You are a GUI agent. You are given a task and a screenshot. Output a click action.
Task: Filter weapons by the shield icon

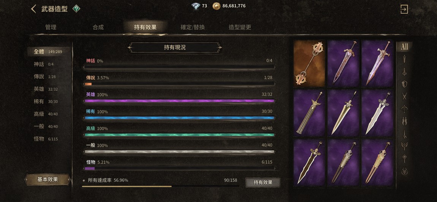click(x=404, y=84)
